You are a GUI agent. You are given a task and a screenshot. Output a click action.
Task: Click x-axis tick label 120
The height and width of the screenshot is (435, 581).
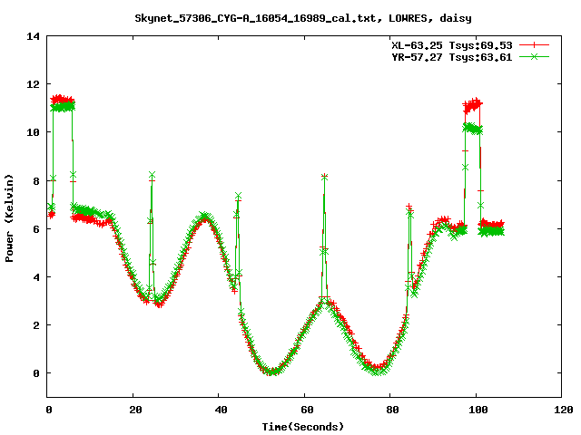coord(564,410)
